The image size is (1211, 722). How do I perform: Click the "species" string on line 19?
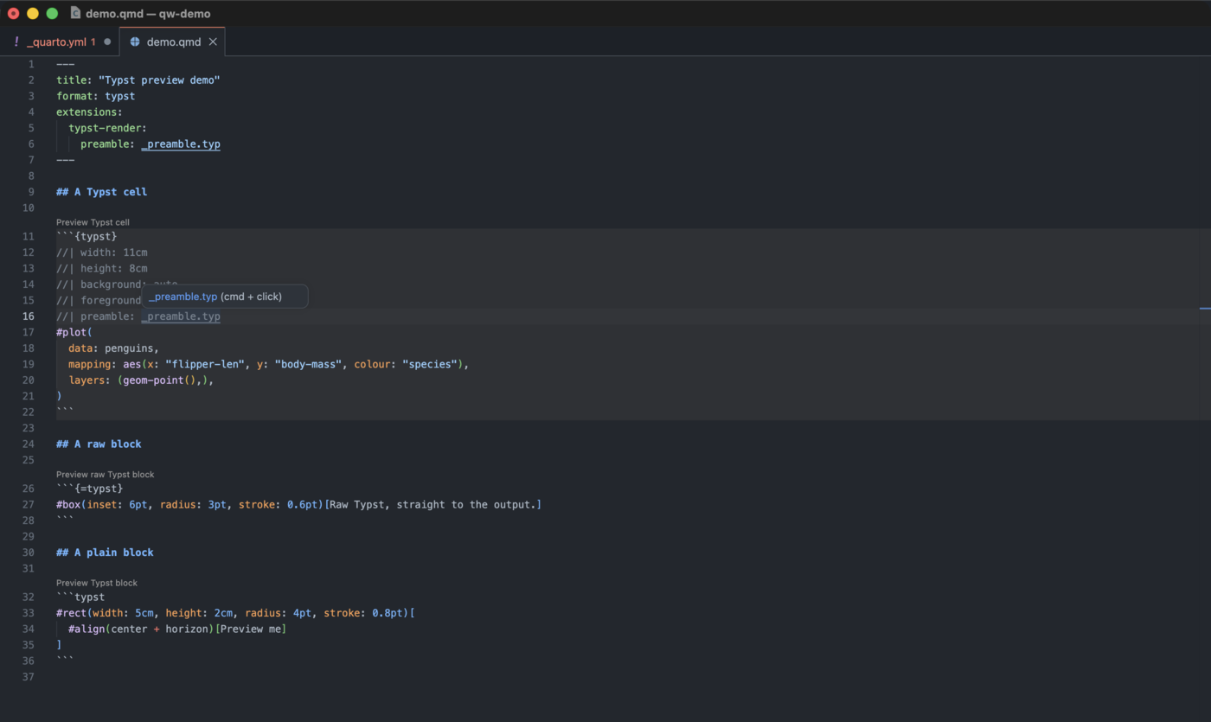[430, 364]
